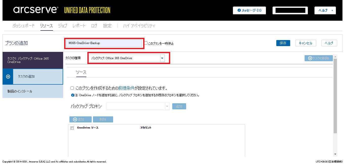345x164 pixels.
Task: Click the redacted user name button
Action: (290, 11)
